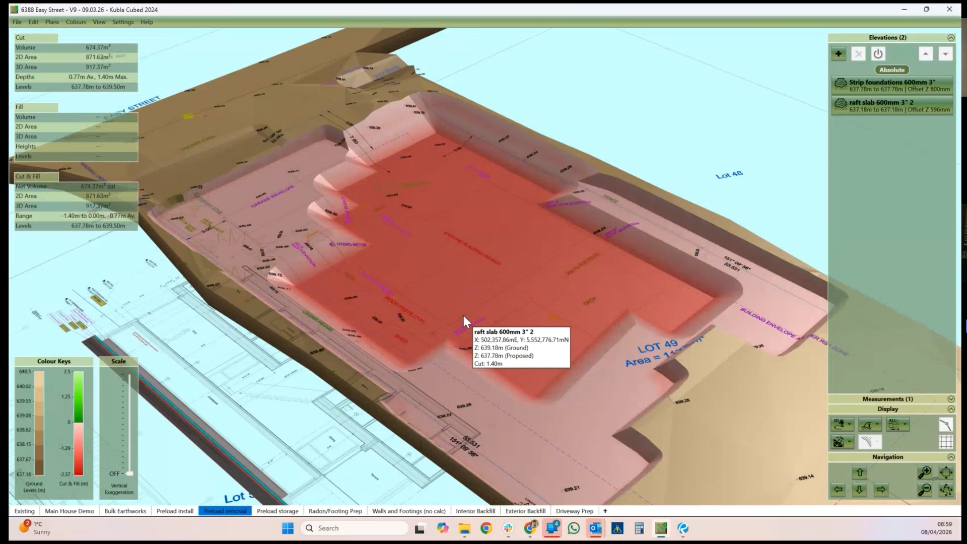Click the Vertical Exaggeration scale slider
This screenshot has width=967, height=544.
(x=129, y=473)
